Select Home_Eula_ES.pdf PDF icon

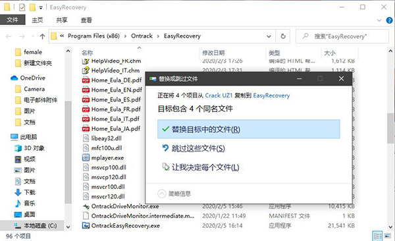click(86, 99)
